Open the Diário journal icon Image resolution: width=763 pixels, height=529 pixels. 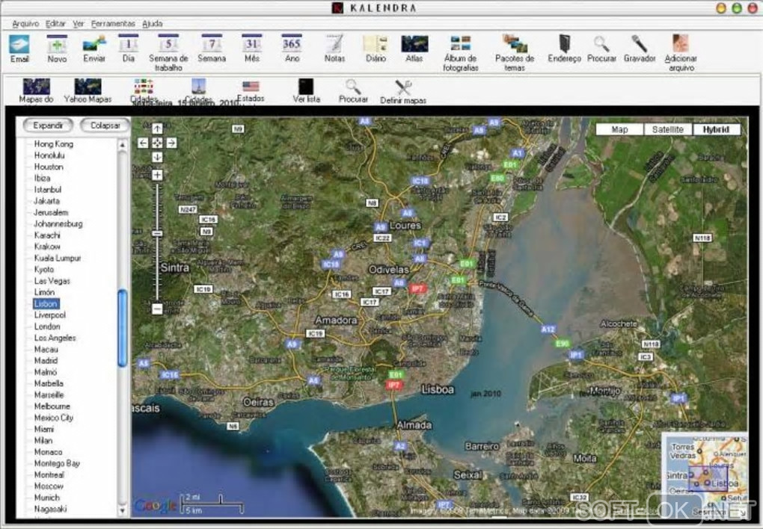click(374, 46)
